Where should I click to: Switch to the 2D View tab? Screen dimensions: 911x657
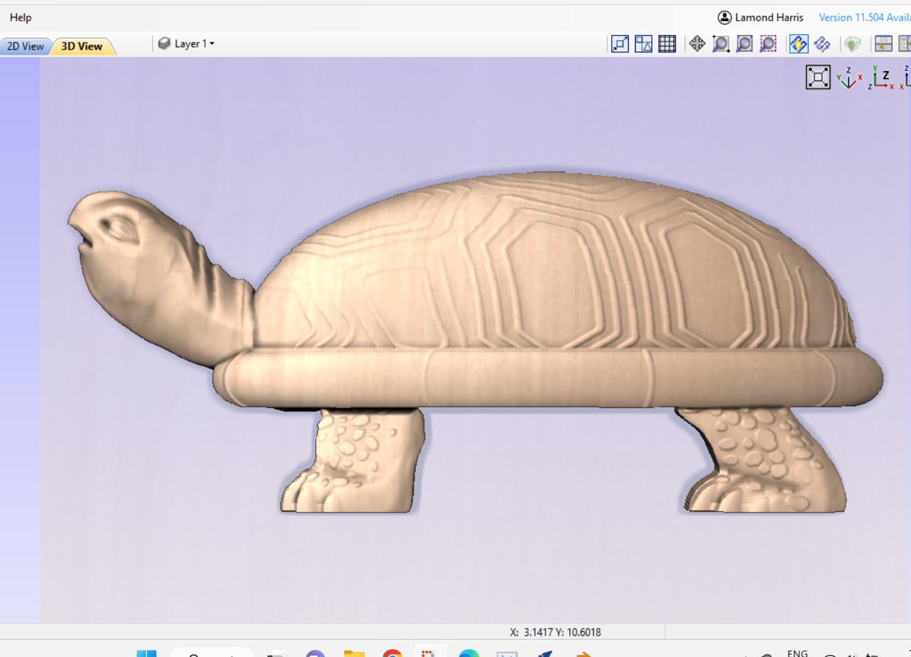pos(24,46)
